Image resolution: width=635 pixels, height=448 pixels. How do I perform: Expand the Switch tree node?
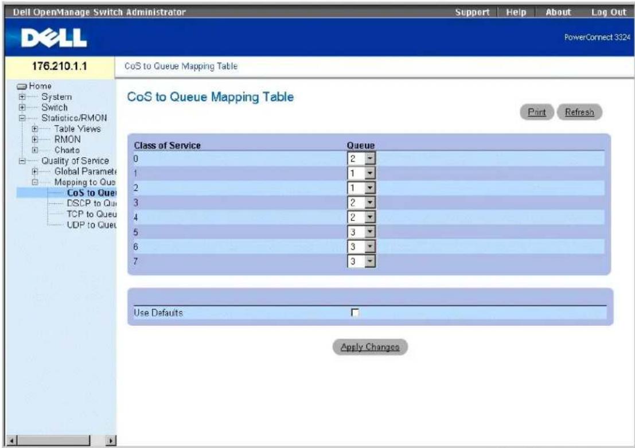coord(22,107)
